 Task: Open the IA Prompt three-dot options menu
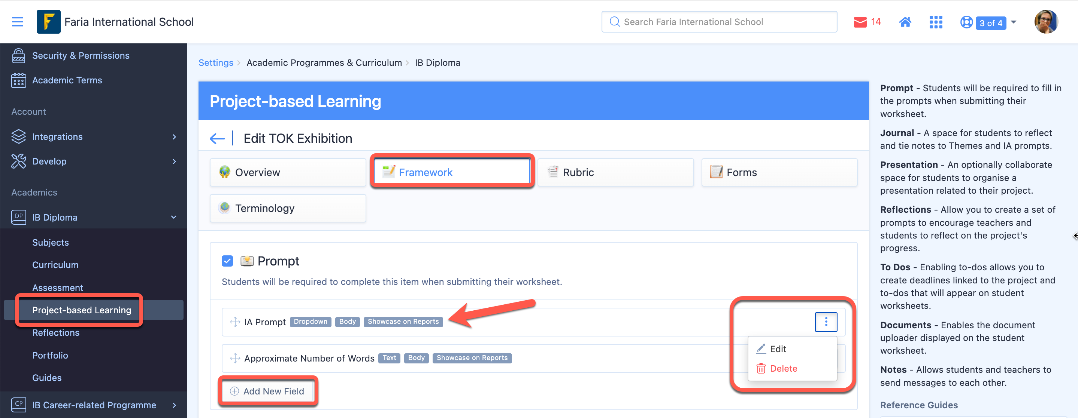(826, 322)
